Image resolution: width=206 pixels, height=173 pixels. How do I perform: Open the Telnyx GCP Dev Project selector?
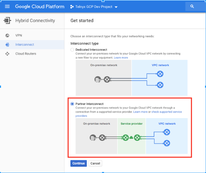tap(94, 7)
